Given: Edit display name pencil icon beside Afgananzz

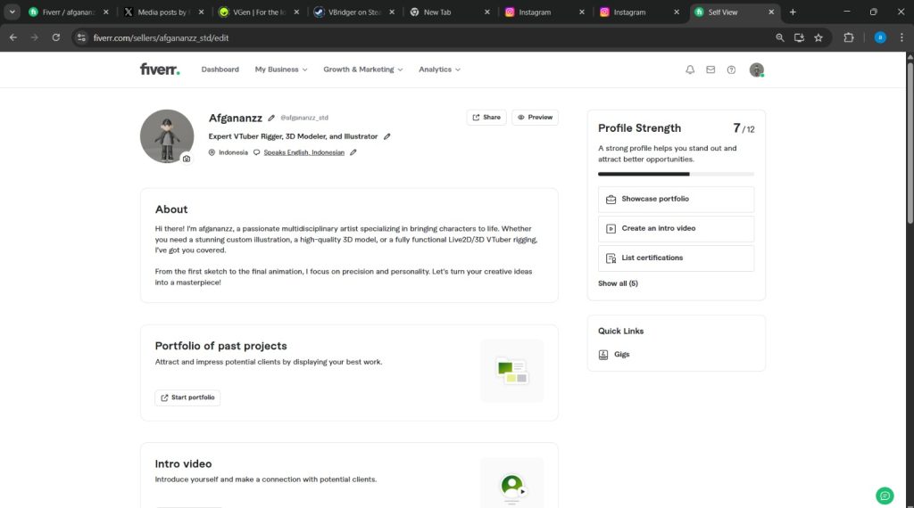Looking at the screenshot, I should [271, 118].
